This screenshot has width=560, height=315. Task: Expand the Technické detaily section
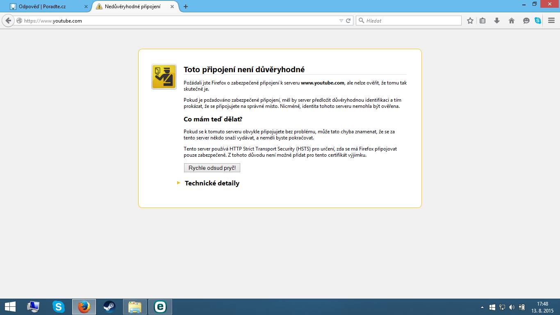[x=178, y=183]
